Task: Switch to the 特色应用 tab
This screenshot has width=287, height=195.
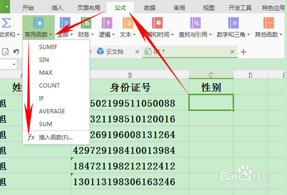Action: point(273,8)
